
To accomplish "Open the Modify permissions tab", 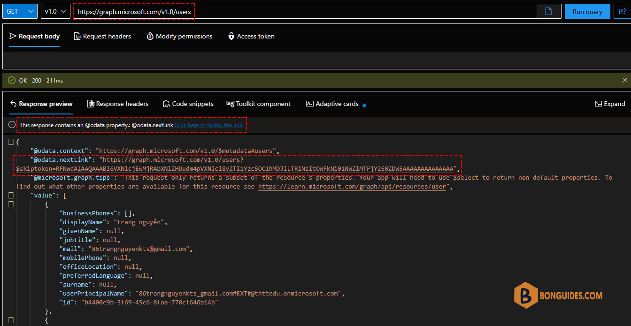I will point(179,36).
